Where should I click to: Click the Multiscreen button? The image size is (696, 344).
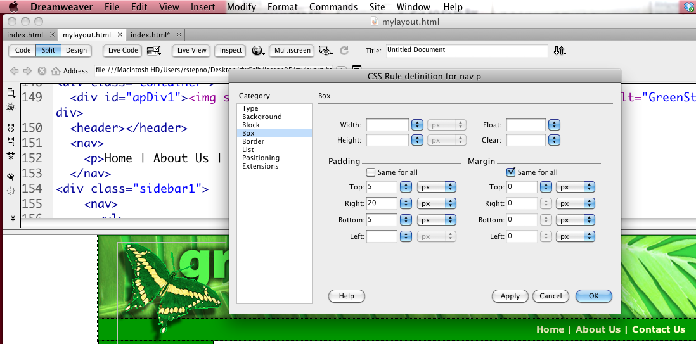[292, 50]
